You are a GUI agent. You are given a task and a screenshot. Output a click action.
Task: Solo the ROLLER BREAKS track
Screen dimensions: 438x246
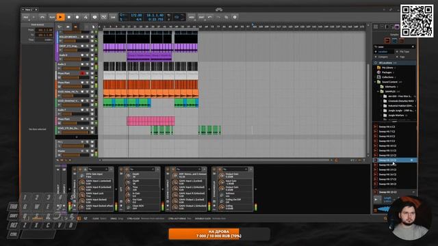(87, 37)
